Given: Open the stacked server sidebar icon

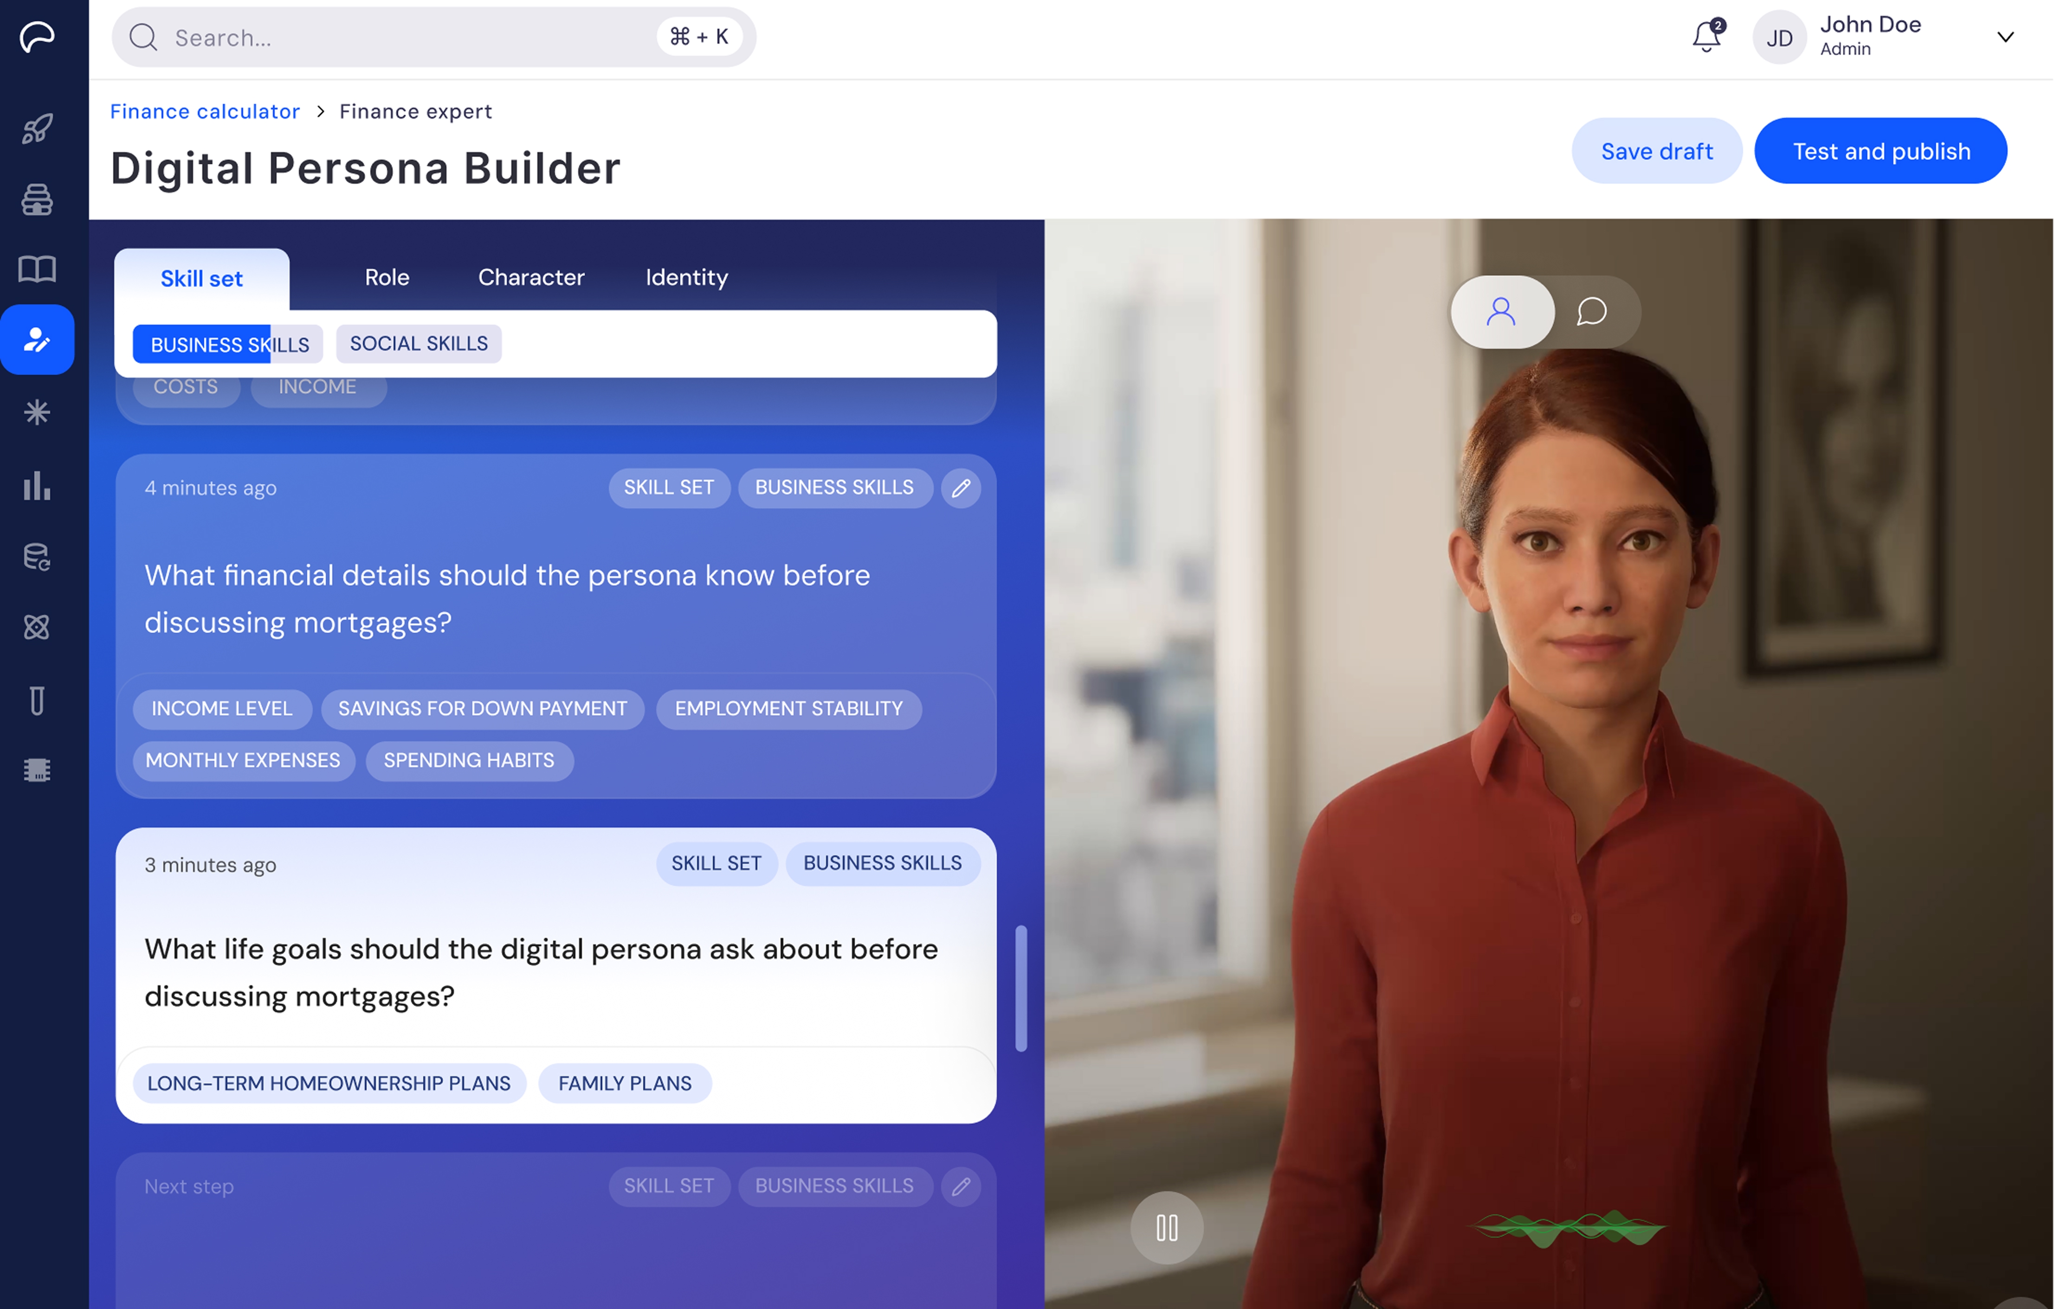Looking at the screenshot, I should (37, 199).
